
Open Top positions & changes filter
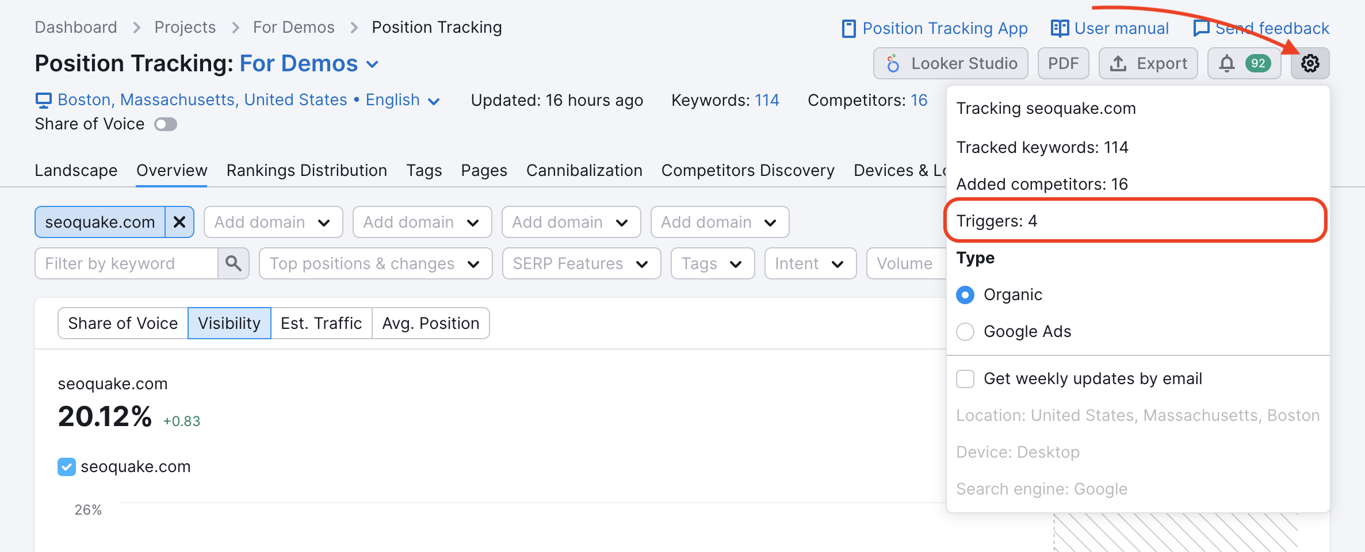pos(376,263)
